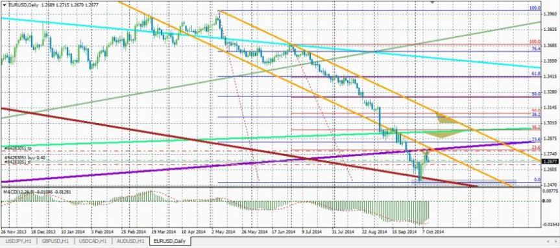Image resolution: width=560 pixels, height=248 pixels.
Task: Click the 1.3010 price scale value
Action: point(550,122)
